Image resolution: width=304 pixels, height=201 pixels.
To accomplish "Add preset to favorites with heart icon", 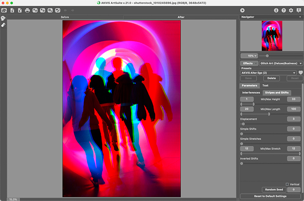I will 300,73.
